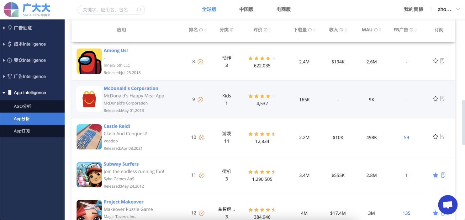The image size is (465, 220).
Task: Click the SocialPeta 广大大 logo
Action: point(27,10)
